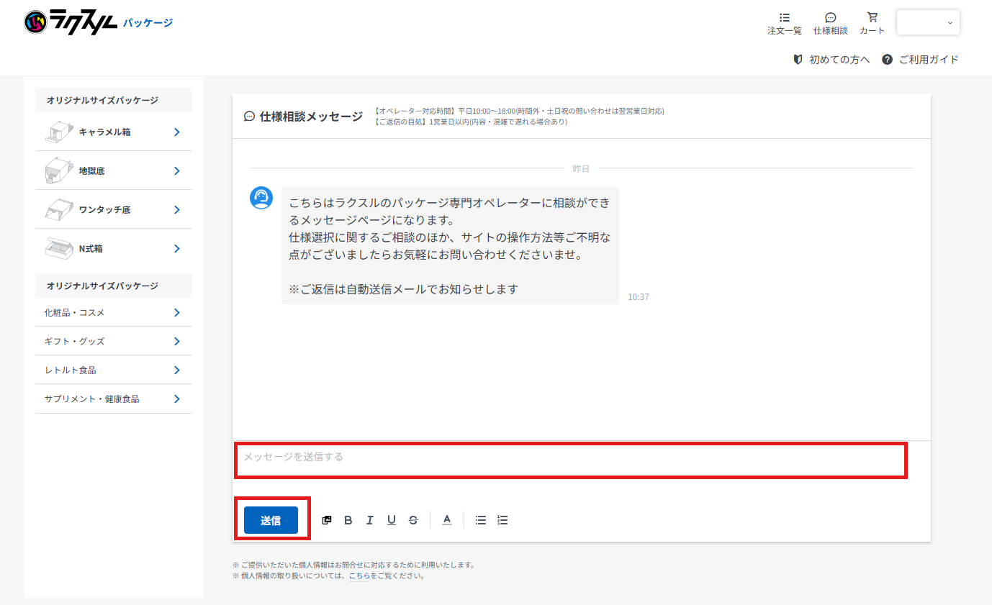Apply underline formatting to the message
The width and height of the screenshot is (992, 605).
click(x=391, y=519)
